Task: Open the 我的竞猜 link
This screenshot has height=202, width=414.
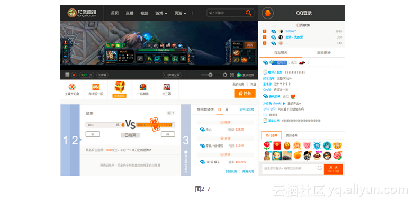Action: (231, 171)
